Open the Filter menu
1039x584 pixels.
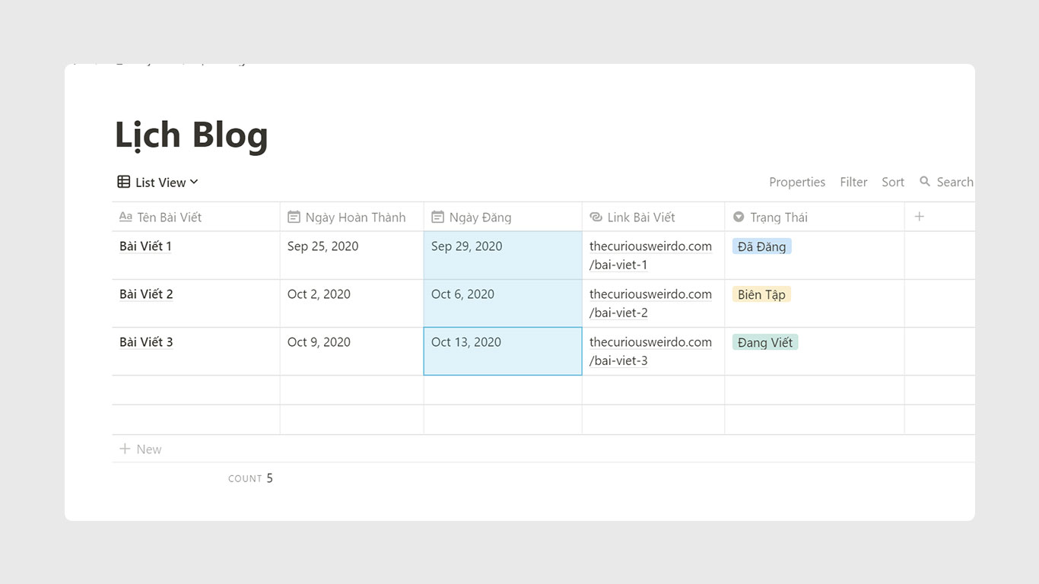click(x=853, y=182)
